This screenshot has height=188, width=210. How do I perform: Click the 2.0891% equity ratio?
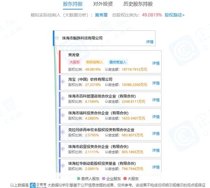pos(92,169)
